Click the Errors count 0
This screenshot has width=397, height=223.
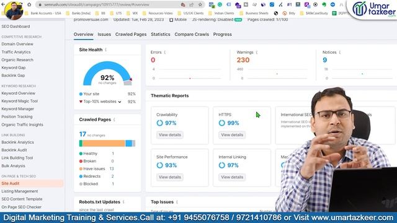pos(153,60)
